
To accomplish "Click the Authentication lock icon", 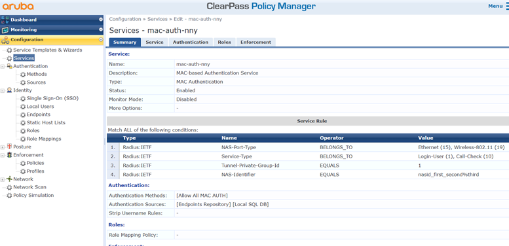I will (x=9, y=66).
